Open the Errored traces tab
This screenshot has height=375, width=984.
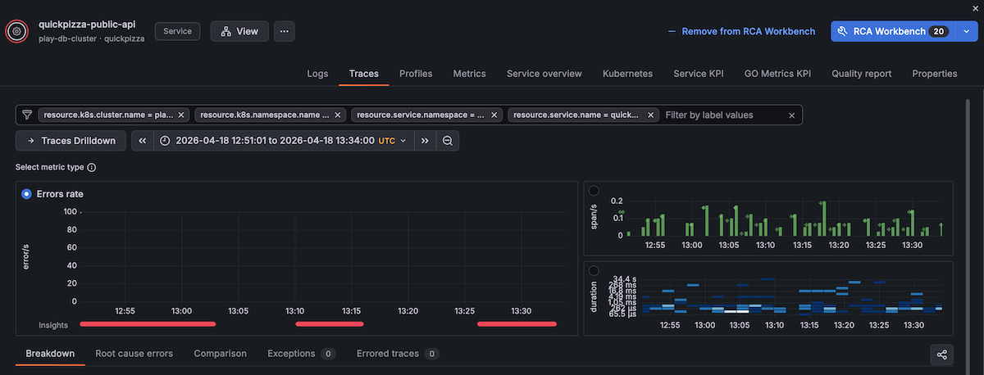tap(398, 354)
